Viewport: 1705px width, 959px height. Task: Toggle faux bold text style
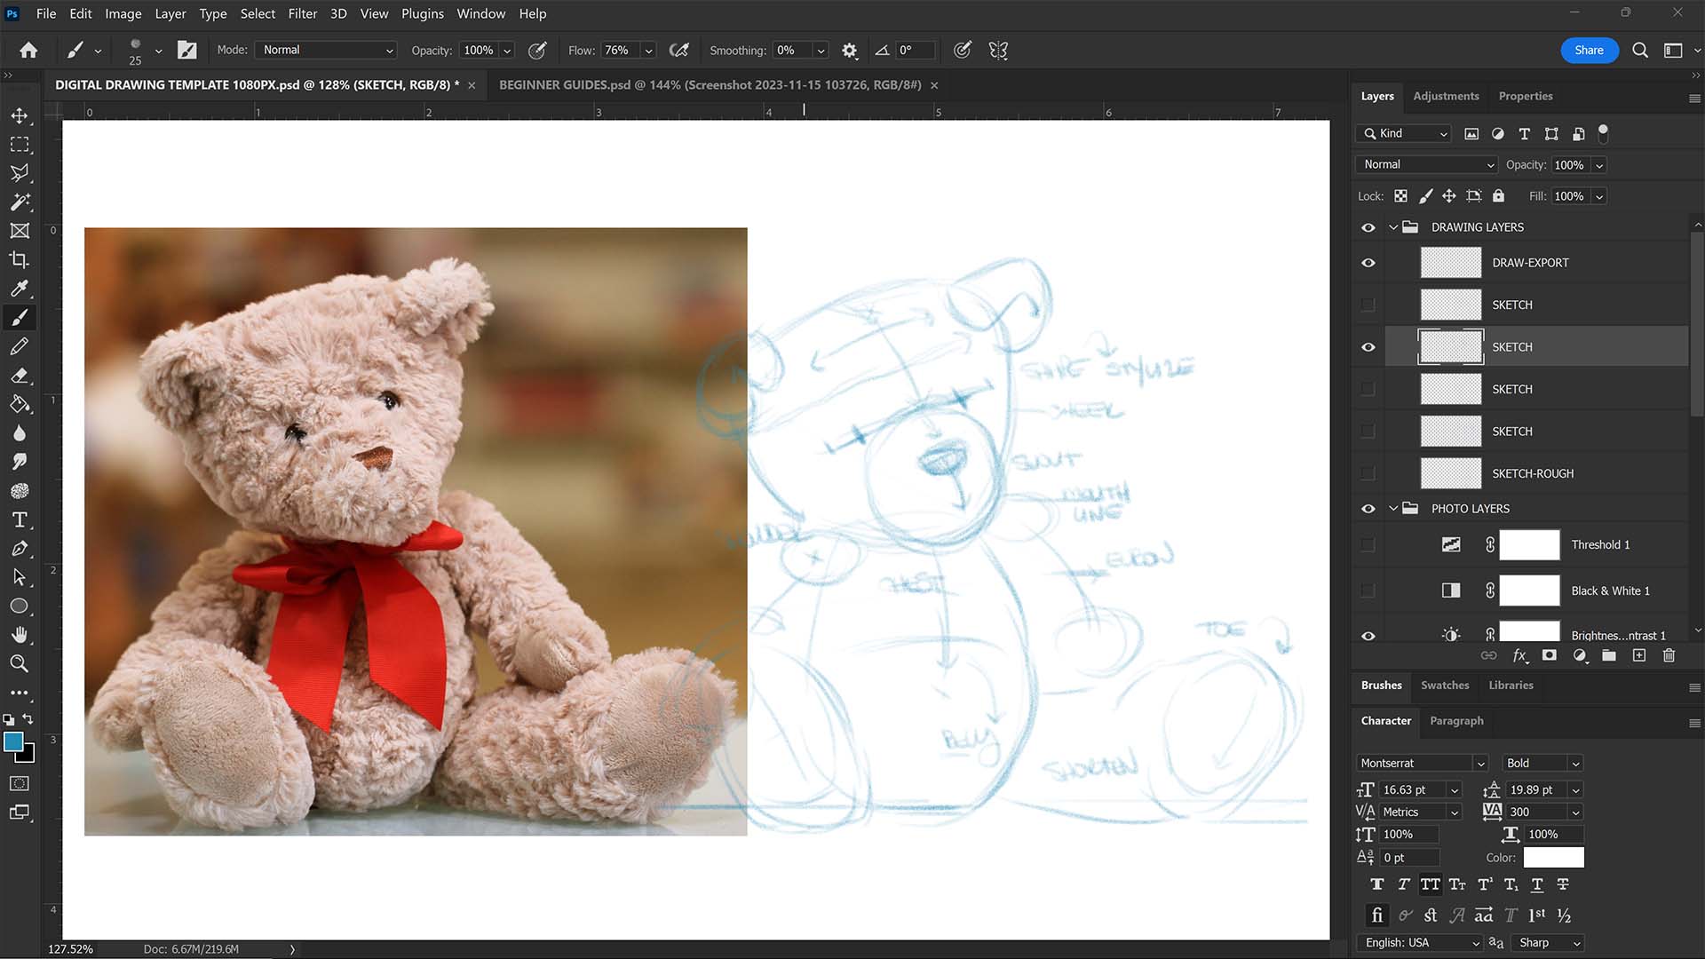coord(1376,884)
